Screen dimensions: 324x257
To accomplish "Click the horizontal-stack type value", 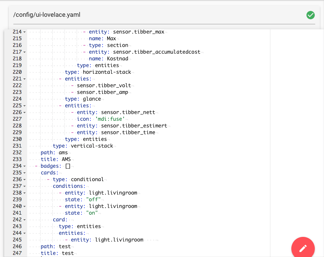I will (107, 72).
